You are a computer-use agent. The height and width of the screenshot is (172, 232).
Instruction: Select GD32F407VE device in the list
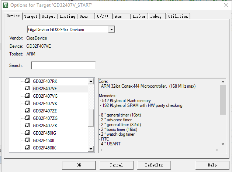[45, 89]
